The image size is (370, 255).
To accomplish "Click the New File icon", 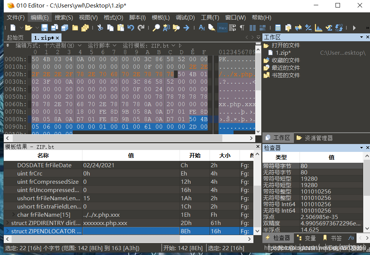I will coord(13,28).
